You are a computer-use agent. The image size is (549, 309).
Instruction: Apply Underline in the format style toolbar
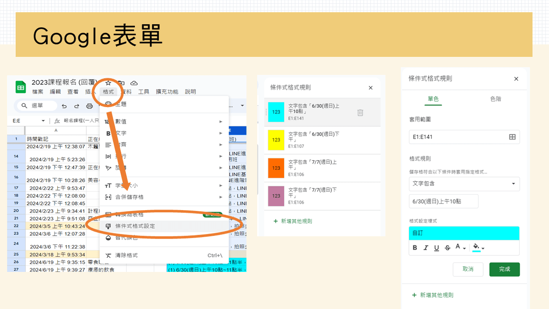[437, 248]
